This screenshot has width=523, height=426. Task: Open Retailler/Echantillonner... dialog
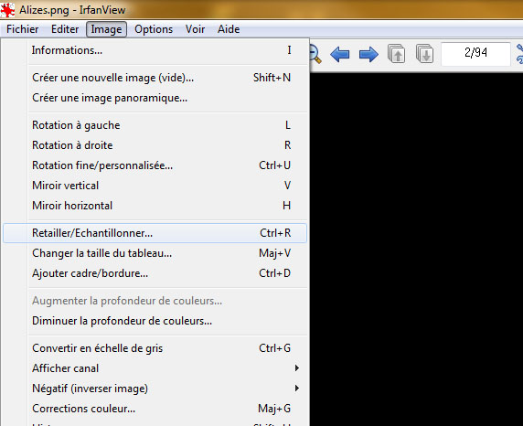[x=155, y=233]
